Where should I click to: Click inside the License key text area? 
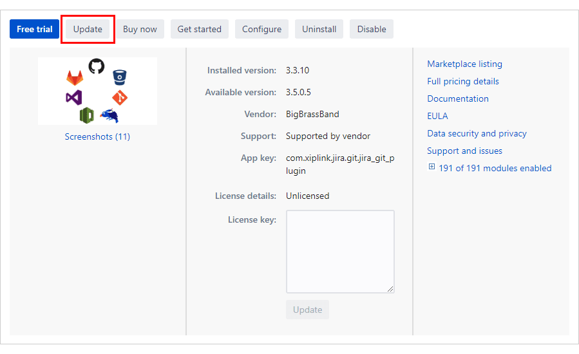[340, 251]
